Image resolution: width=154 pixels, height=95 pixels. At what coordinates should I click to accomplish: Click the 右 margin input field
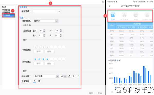point(57,35)
